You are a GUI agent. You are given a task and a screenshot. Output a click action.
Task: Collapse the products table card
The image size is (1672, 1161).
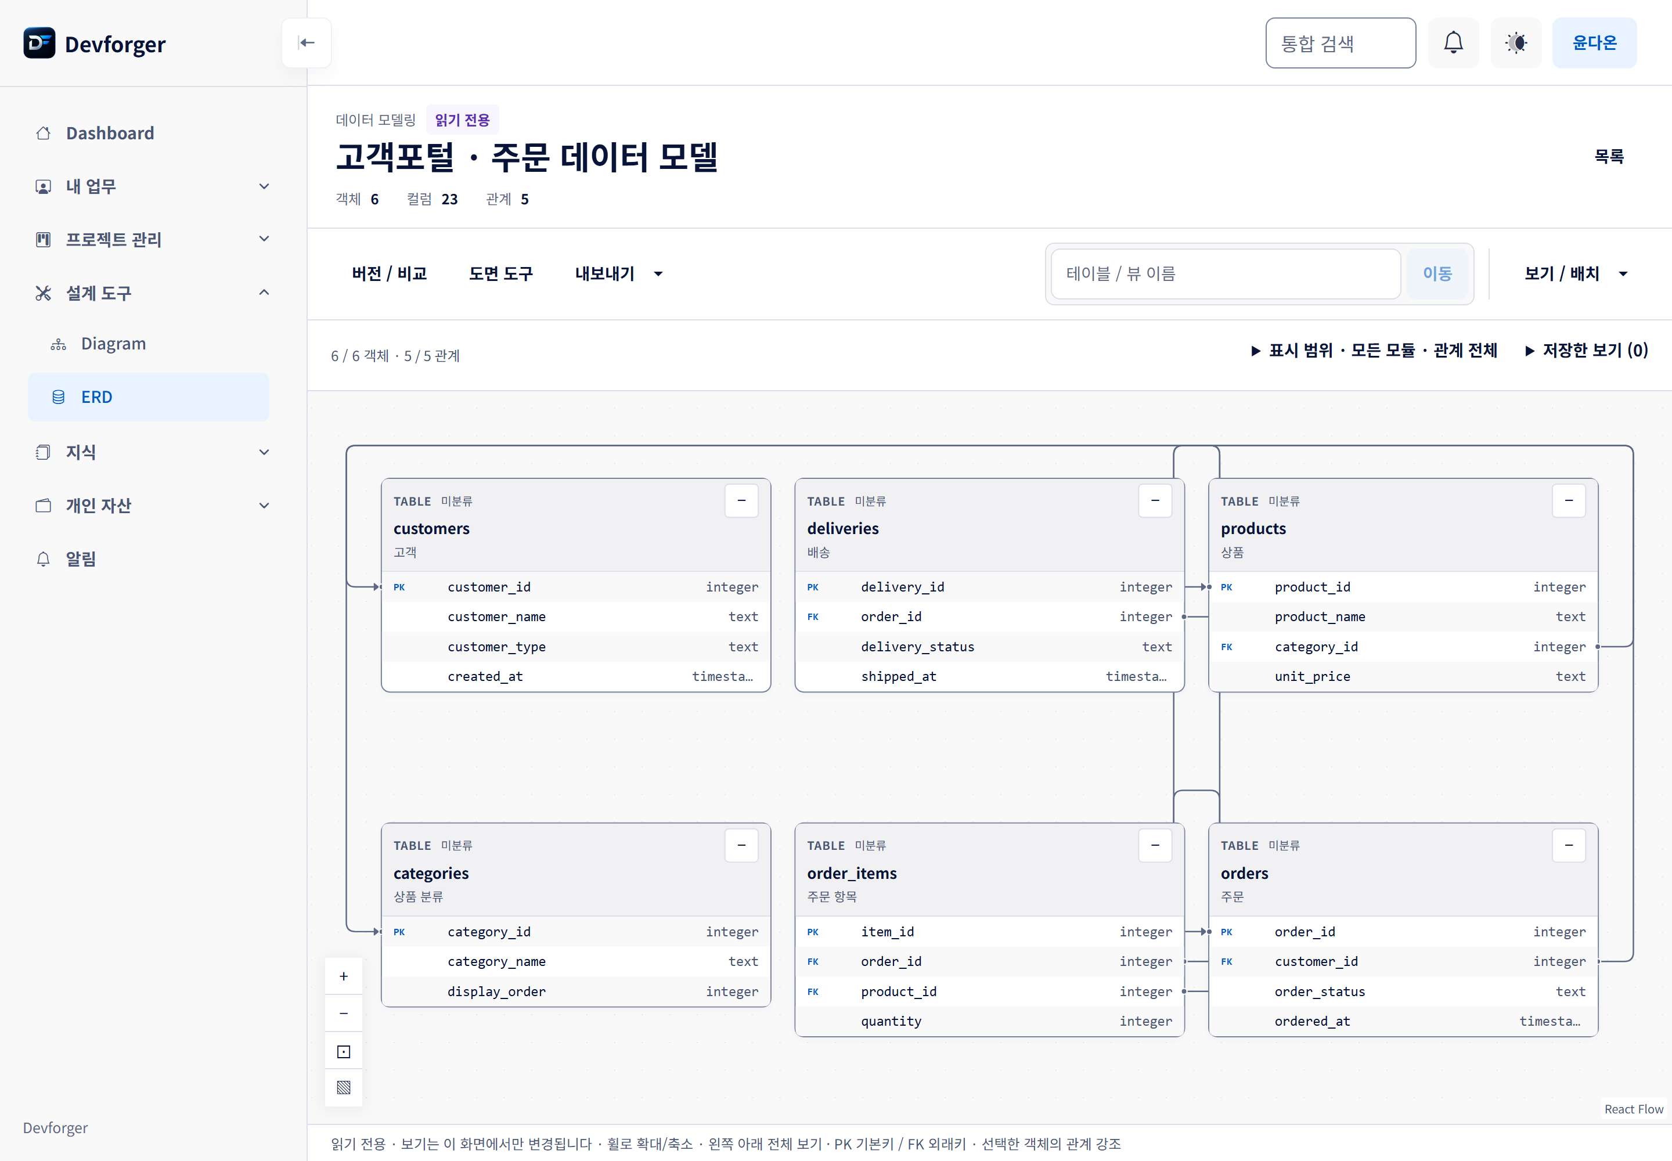tap(1569, 500)
